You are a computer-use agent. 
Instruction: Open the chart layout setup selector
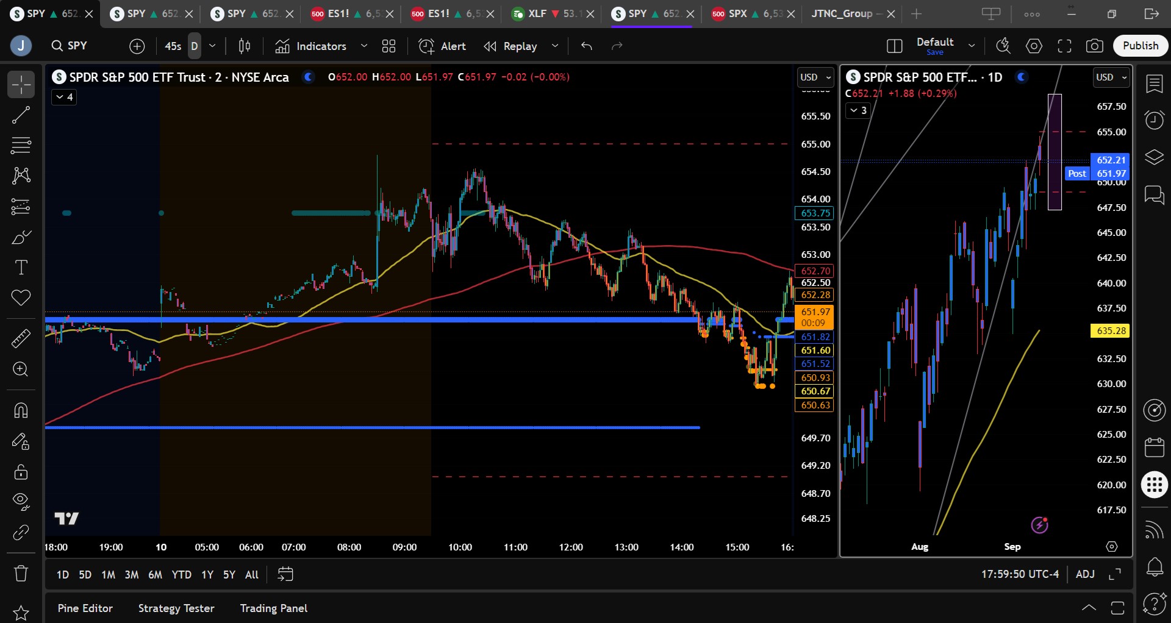pos(895,46)
